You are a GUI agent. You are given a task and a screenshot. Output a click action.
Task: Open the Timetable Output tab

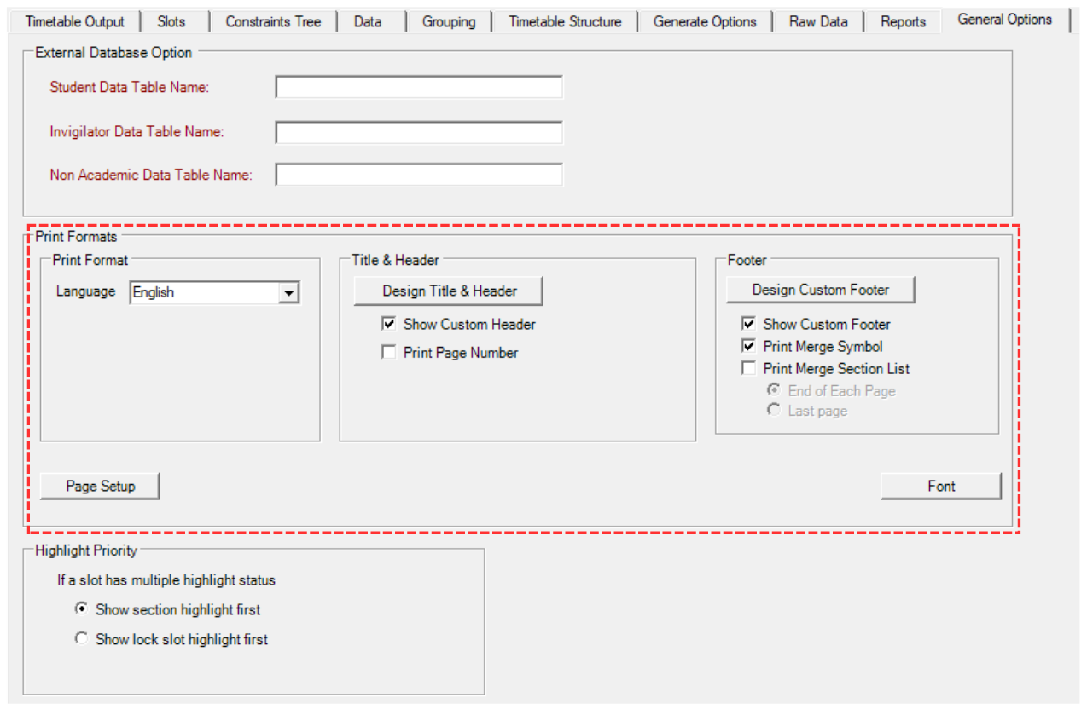pyautogui.click(x=75, y=21)
